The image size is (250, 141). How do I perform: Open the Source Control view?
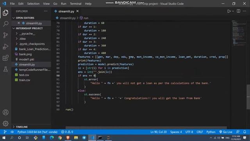(x=5, y=35)
